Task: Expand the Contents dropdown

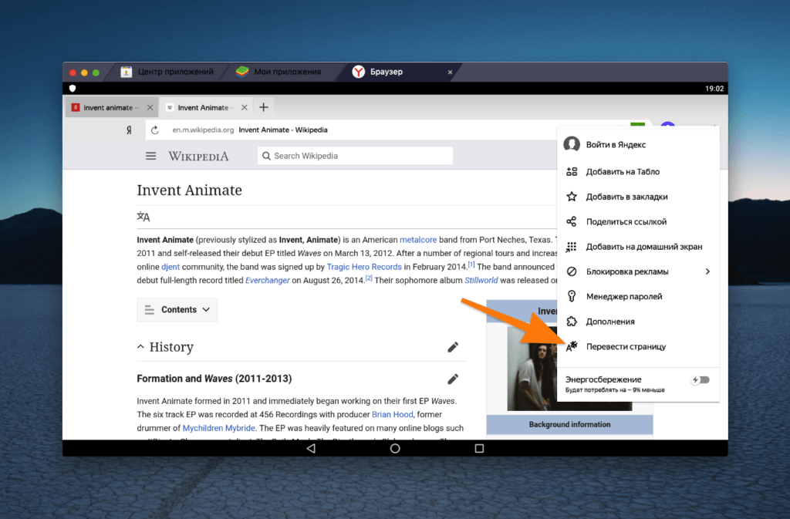Action: coord(177,309)
